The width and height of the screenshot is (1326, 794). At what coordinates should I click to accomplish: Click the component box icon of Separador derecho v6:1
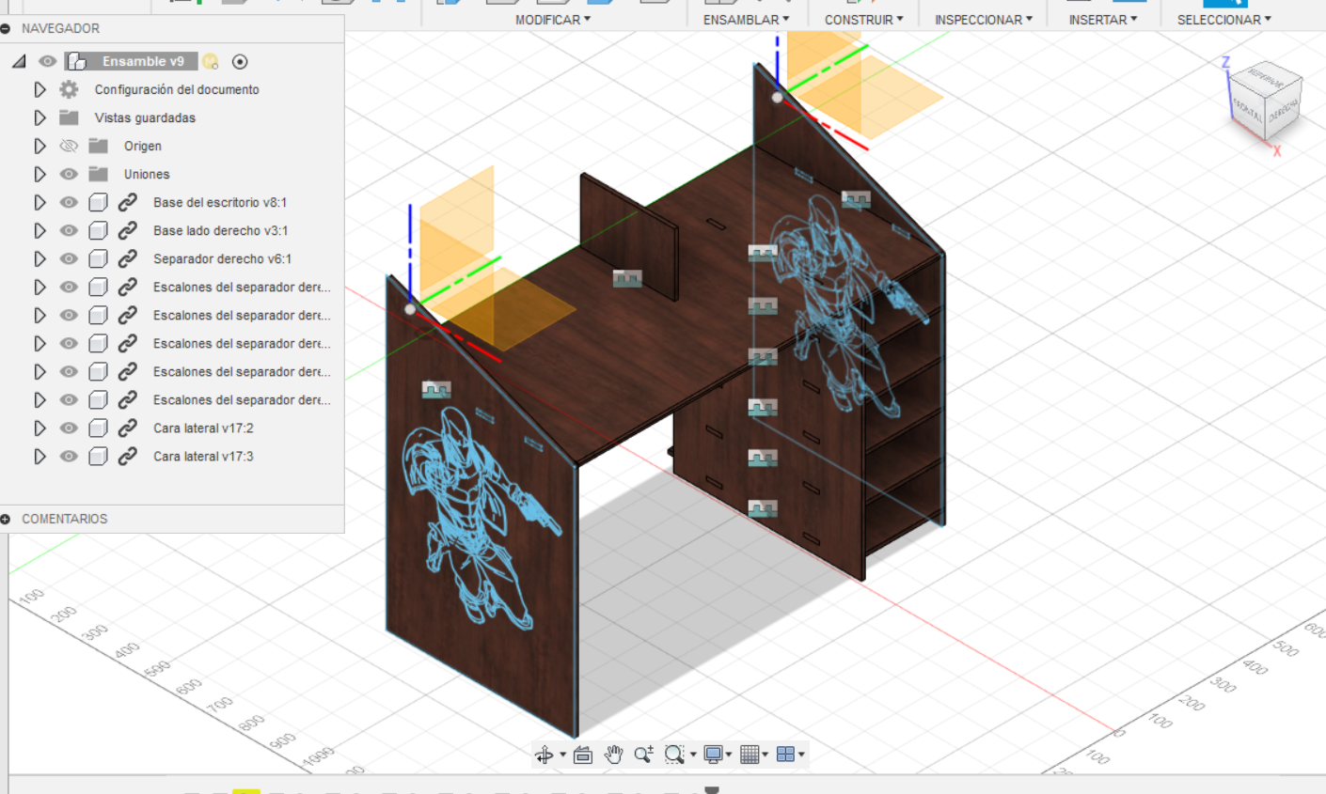pos(98,258)
